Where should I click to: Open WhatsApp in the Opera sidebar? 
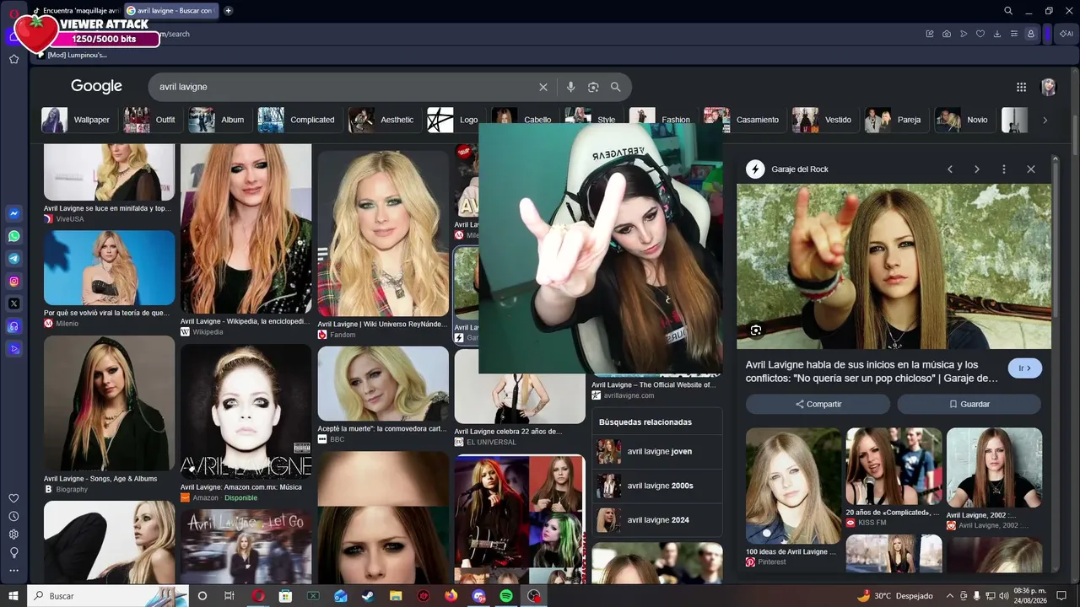13,237
